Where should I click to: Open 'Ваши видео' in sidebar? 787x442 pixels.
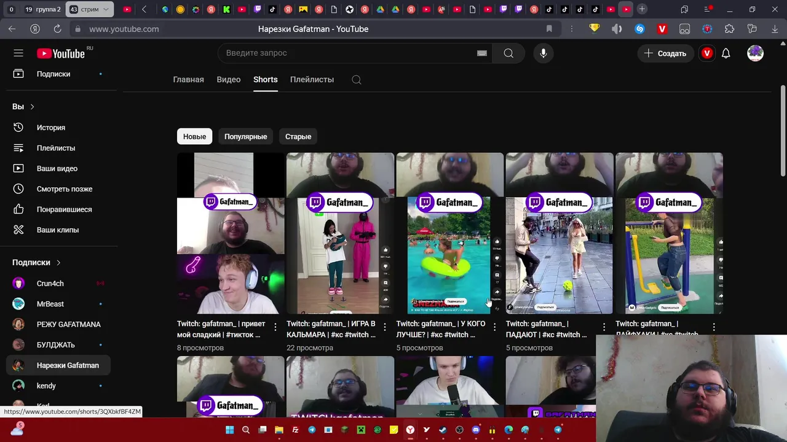click(x=59, y=168)
